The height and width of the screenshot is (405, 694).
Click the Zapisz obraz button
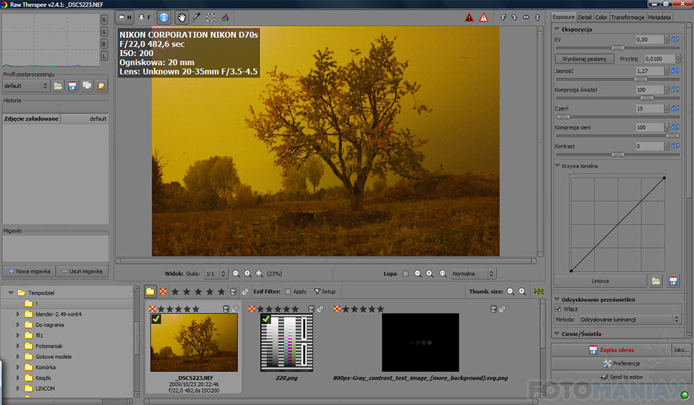point(611,350)
